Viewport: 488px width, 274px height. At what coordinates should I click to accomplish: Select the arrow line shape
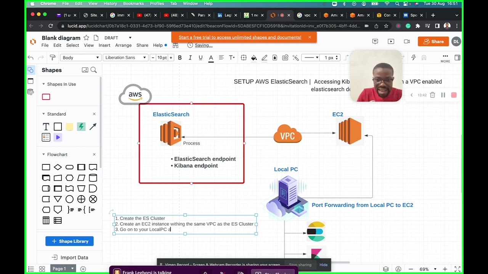[93, 127]
